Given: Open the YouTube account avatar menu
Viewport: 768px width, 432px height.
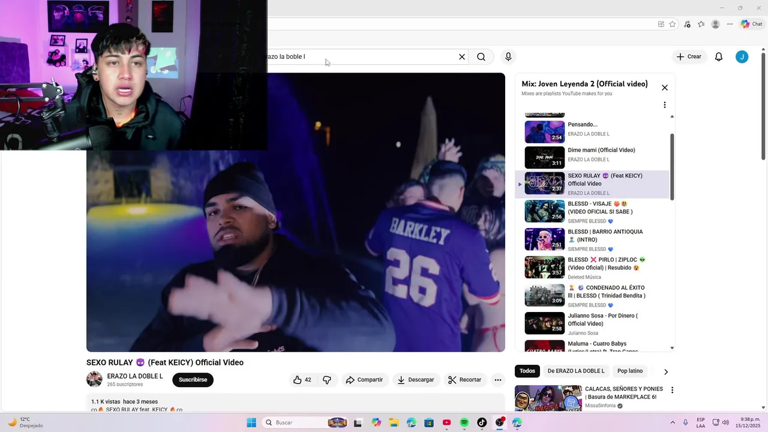Looking at the screenshot, I should [x=742, y=57].
